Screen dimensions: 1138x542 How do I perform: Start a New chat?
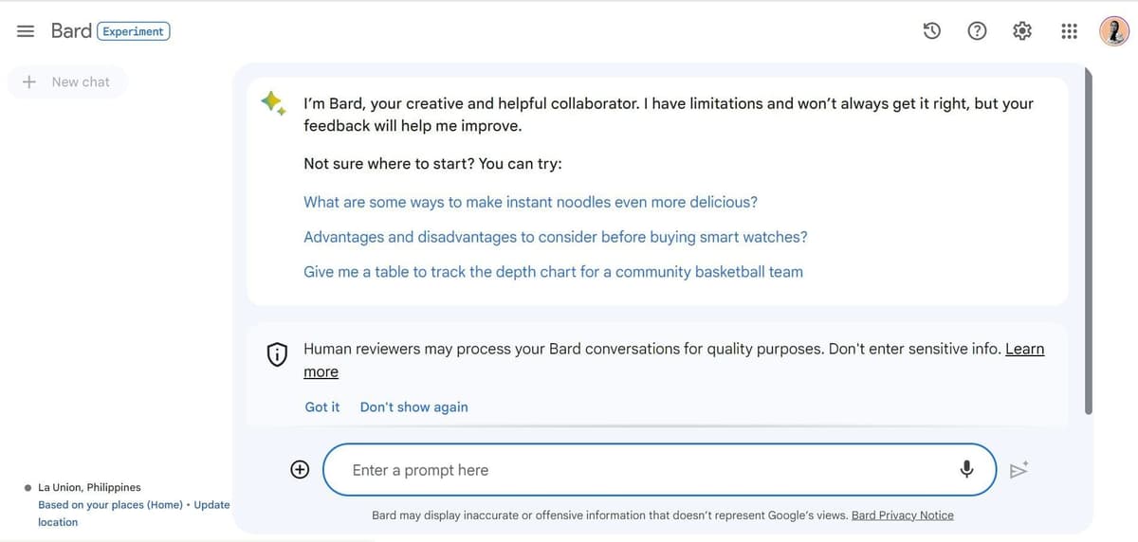(68, 82)
